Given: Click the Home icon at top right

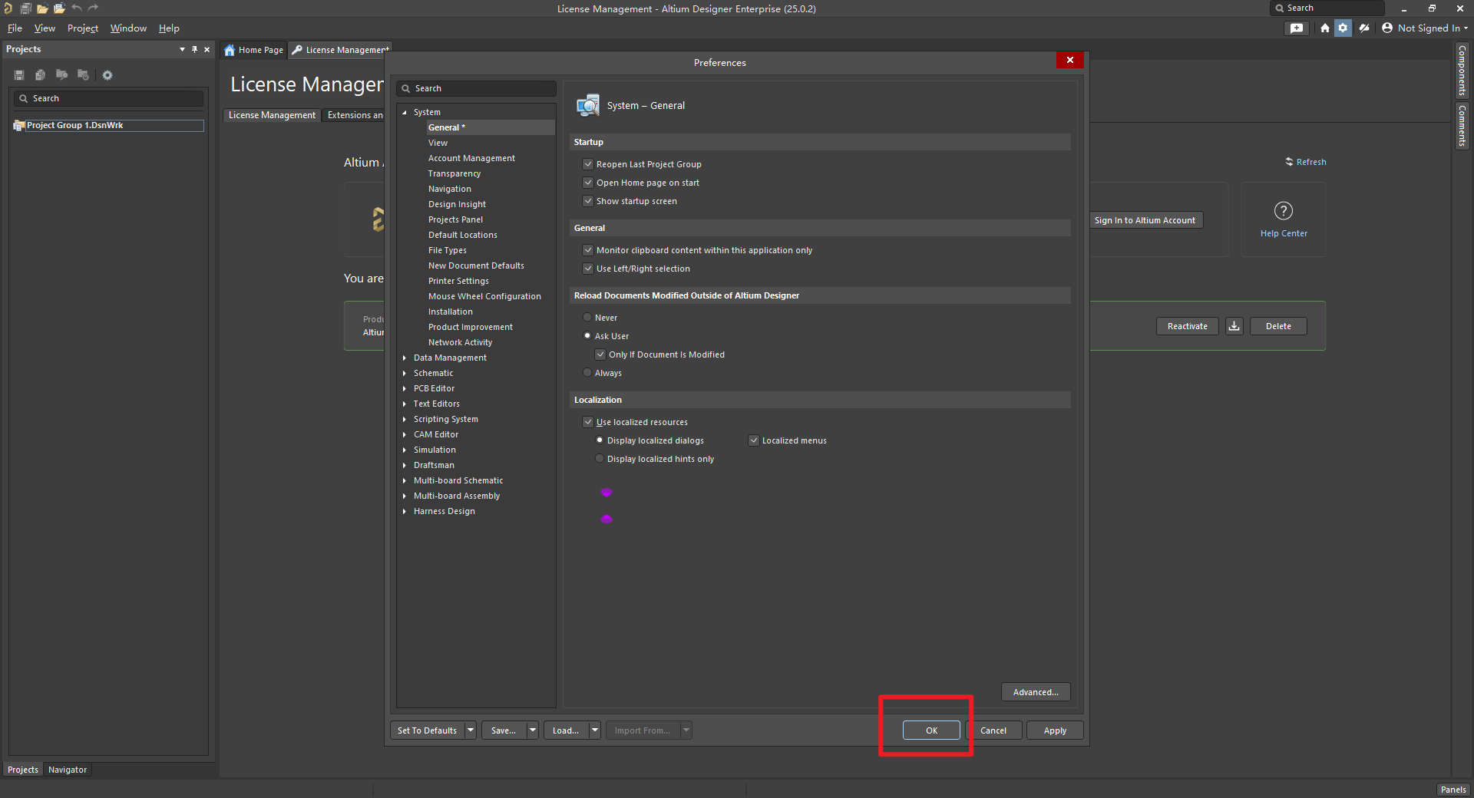Looking at the screenshot, I should (1325, 28).
